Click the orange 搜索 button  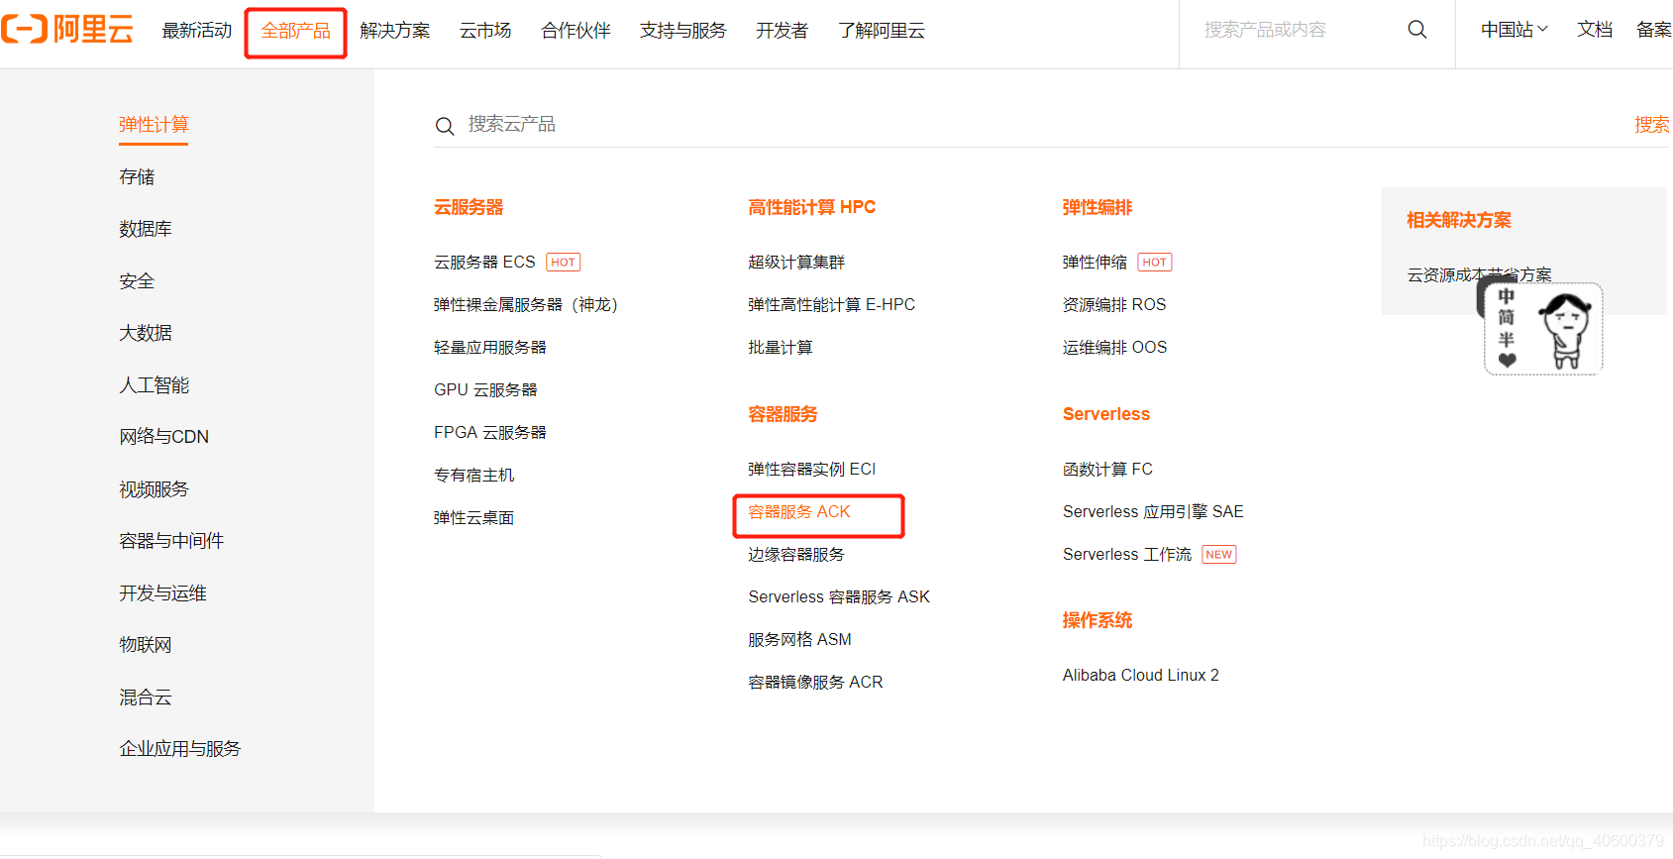click(x=1652, y=124)
